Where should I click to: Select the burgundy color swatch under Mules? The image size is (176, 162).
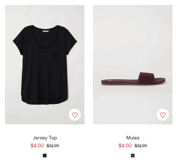point(133,156)
